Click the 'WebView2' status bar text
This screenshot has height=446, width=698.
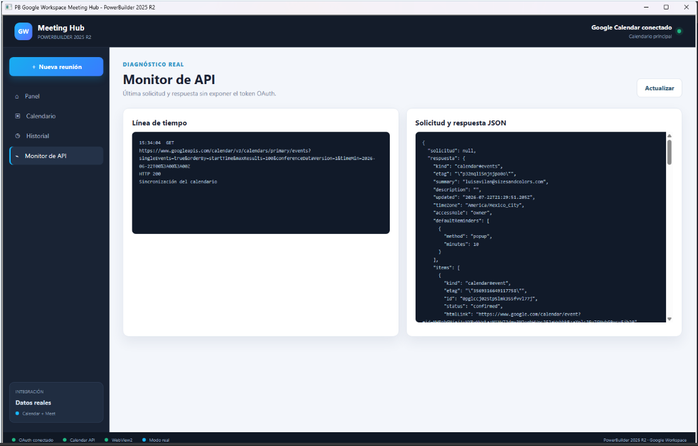pos(122,440)
